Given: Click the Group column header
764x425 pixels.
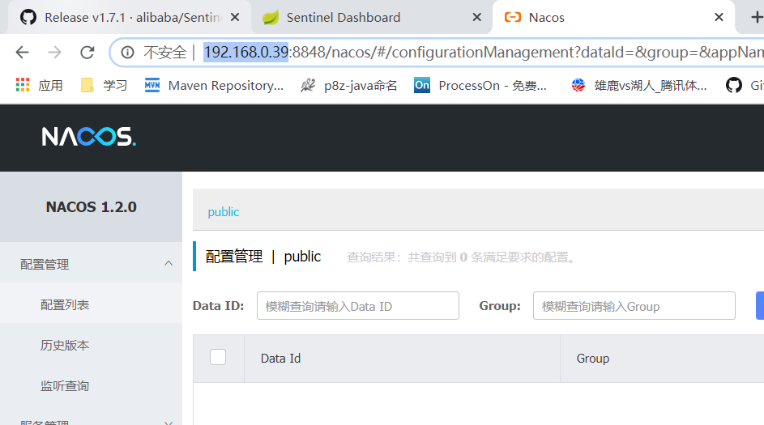Looking at the screenshot, I should [x=593, y=359].
